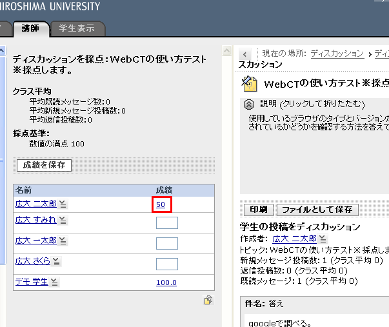Screen dimensions: 389x327
Task: Click the grade link 50
Action: [x=161, y=204]
